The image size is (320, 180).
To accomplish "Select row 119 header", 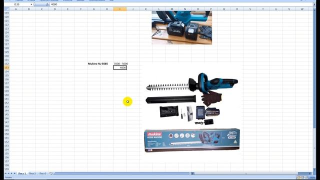I will (6, 13).
